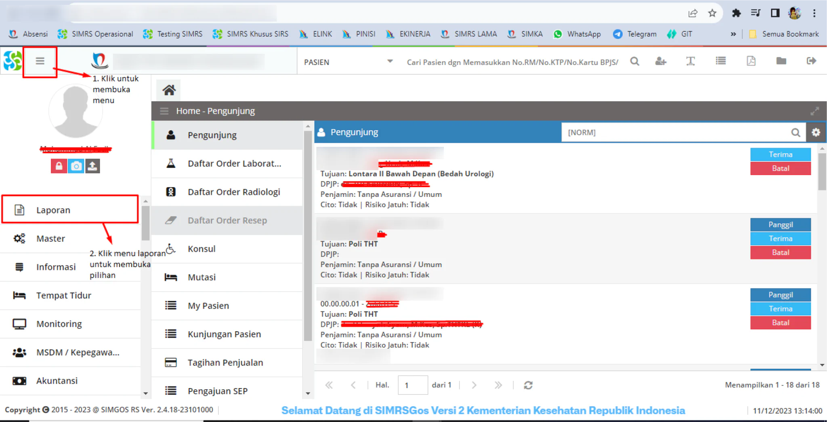Click the camera icon under profile photo
Viewport: 827px width, 422px height.
[76, 166]
